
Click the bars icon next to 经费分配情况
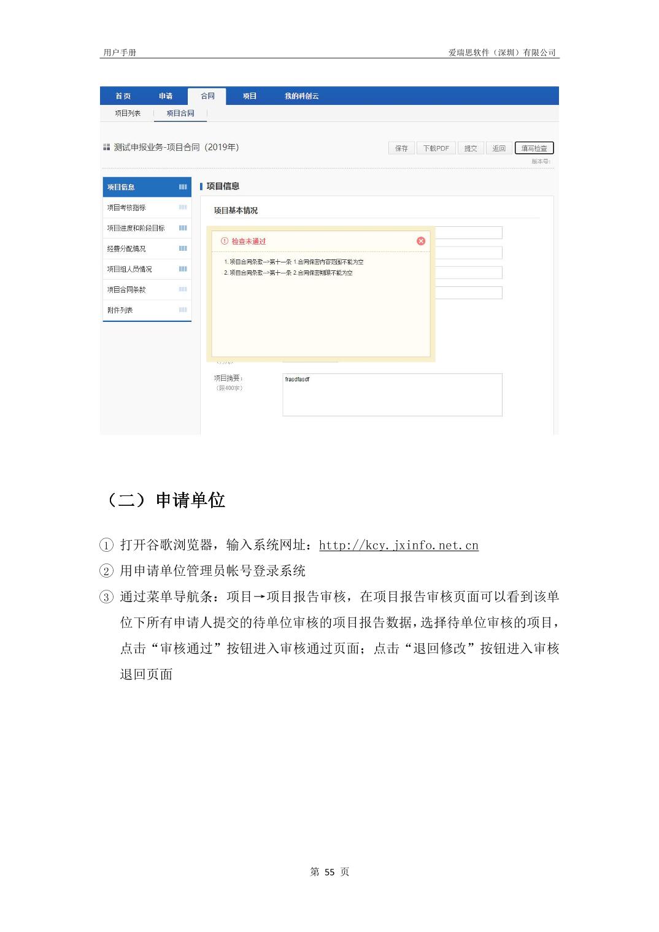click(x=183, y=248)
